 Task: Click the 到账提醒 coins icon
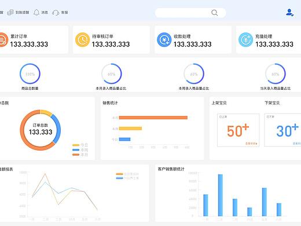click(10, 12)
